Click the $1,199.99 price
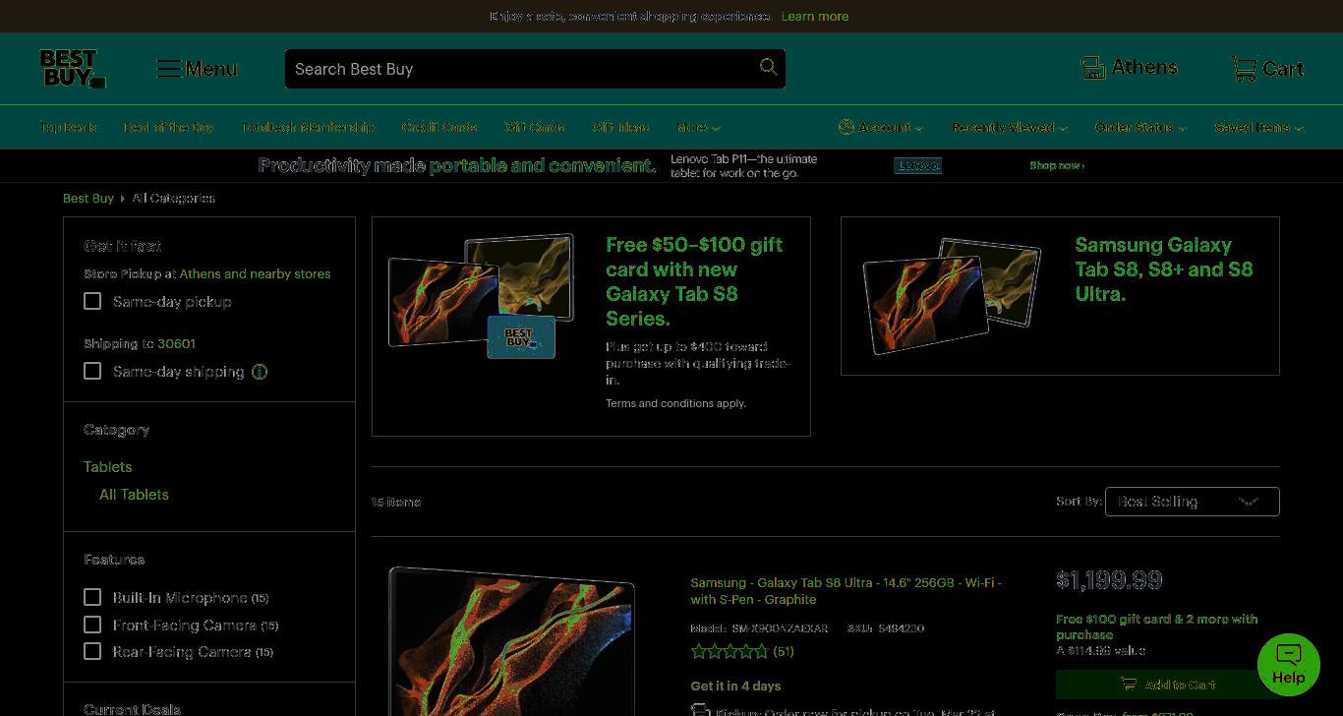1343x716 pixels. [x=1109, y=580]
